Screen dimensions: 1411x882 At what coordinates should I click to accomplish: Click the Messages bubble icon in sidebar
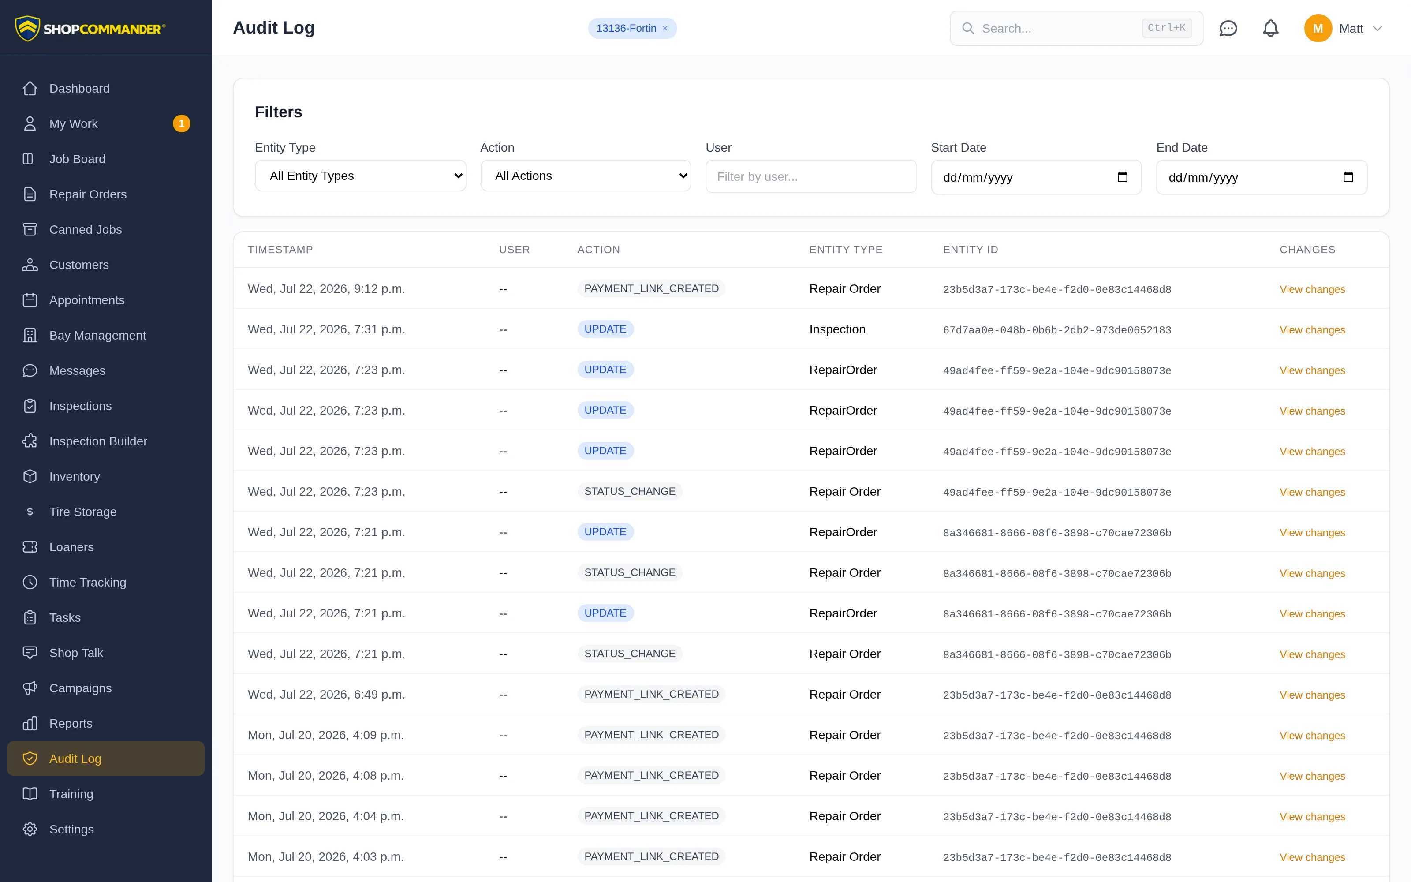pyautogui.click(x=30, y=370)
